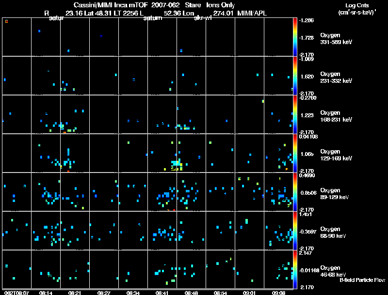Click the 08:34 time axis label

[x=133, y=293]
